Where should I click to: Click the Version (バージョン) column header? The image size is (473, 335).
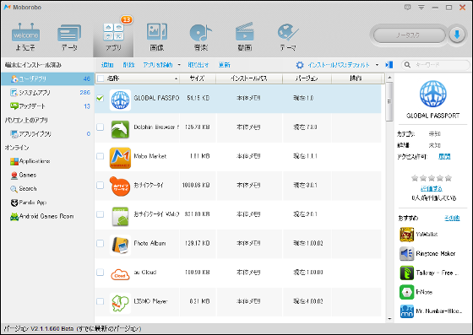[x=307, y=78]
